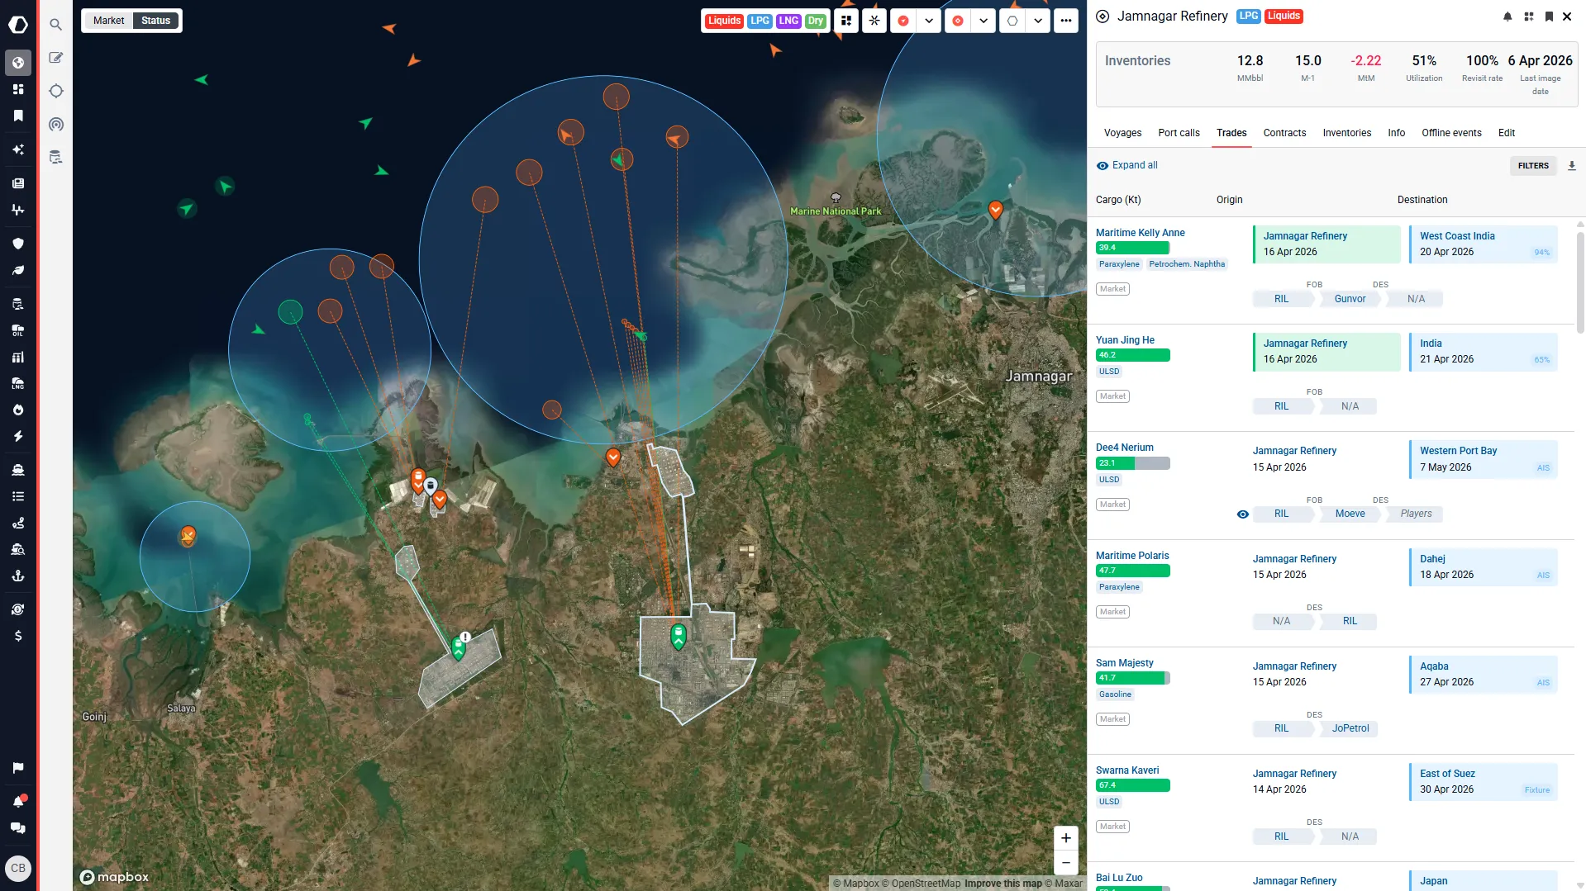Screen dimensions: 1586x891
Task: Switch map mode to Market
Action: pos(108,21)
